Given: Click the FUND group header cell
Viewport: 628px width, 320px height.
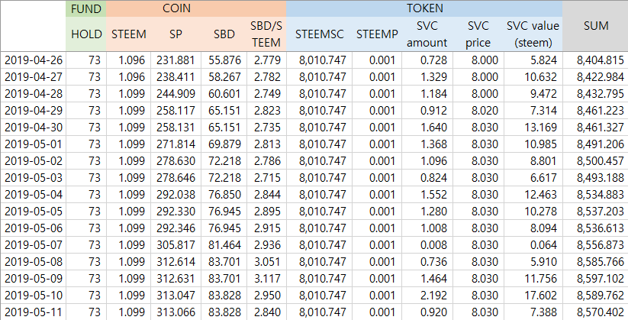Looking at the screenshot, I should pos(87,9).
